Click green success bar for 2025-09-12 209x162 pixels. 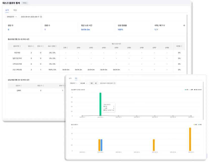(x=100, y=104)
